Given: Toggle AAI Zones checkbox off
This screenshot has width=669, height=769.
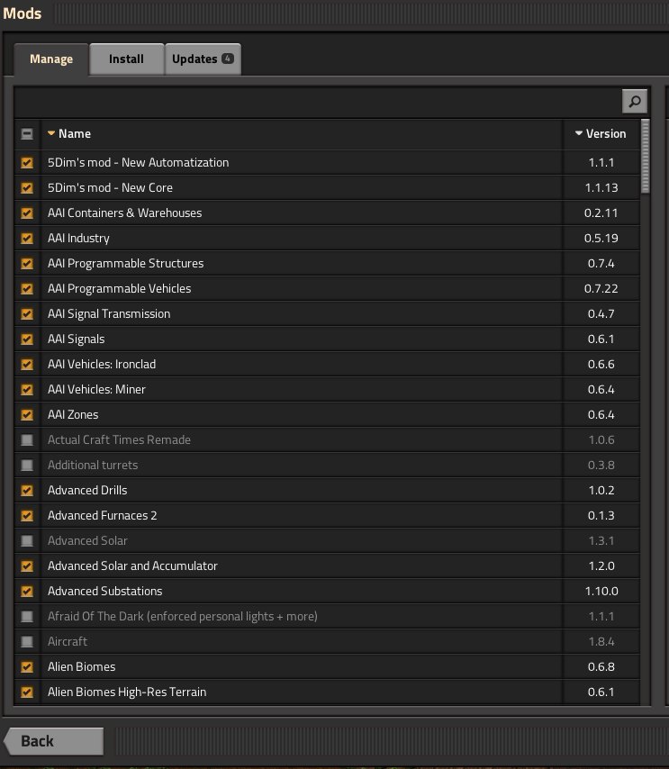Looking at the screenshot, I should [x=27, y=415].
